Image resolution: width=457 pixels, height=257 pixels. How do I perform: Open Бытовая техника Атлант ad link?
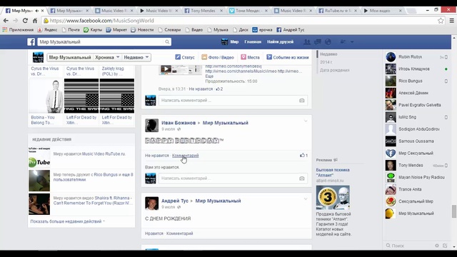pos(333,173)
